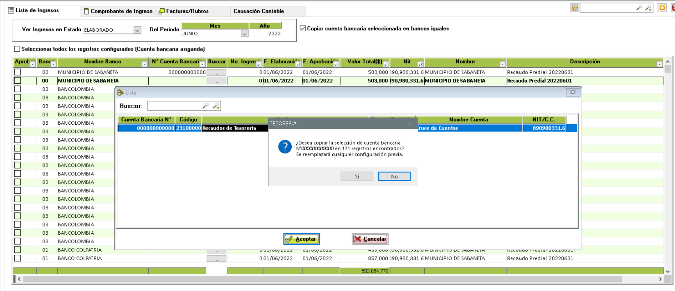The image size is (675, 291).
Task: Close the TESORERIA dialog with X
Action: (410, 124)
